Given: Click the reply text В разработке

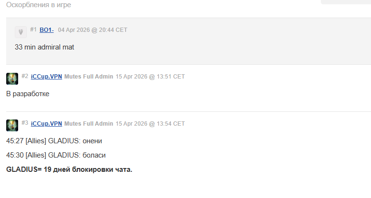Looking at the screenshot, I should 28,94.
